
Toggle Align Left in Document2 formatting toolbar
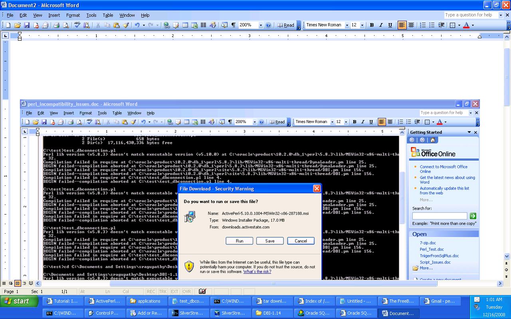point(402,25)
